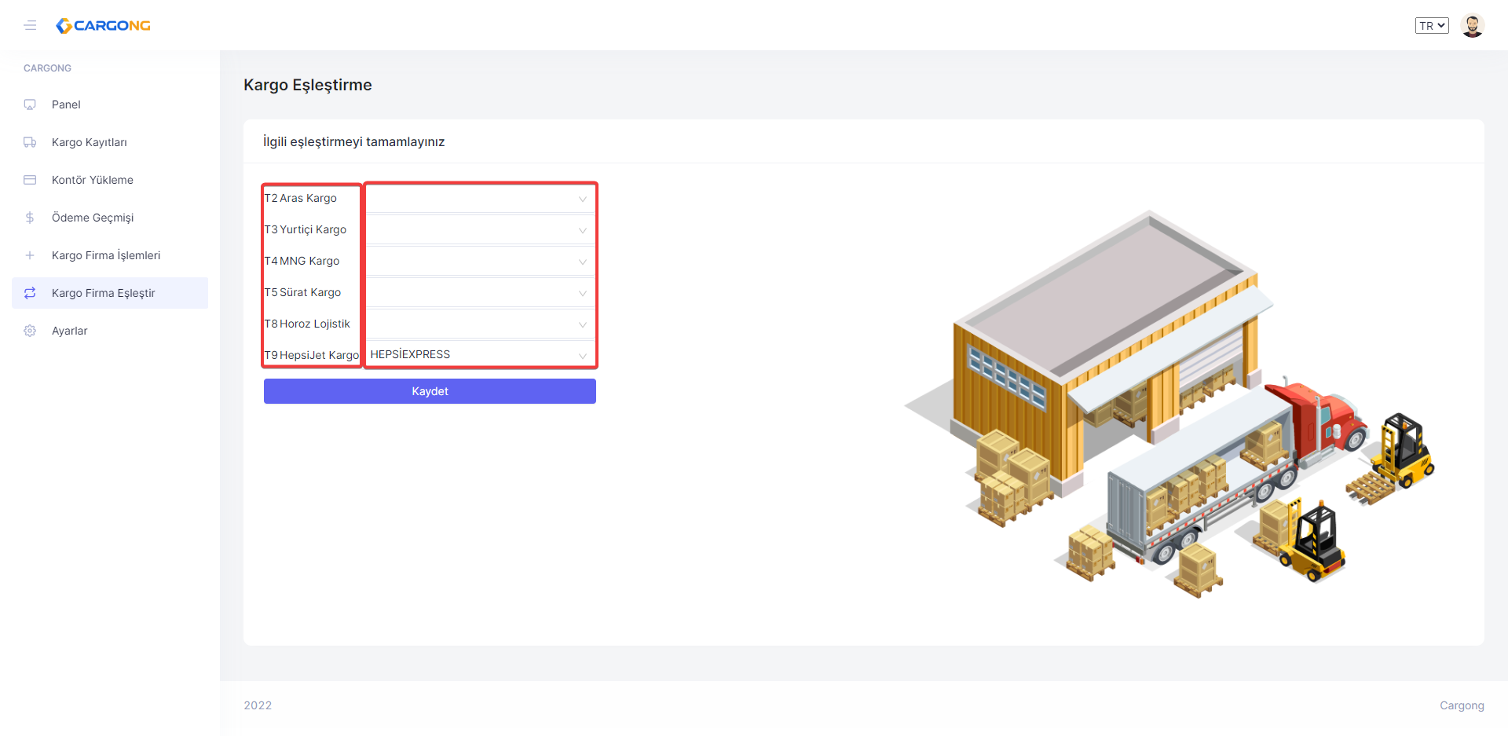Open Ödeme Geçmişi menu item
Image resolution: width=1508 pixels, height=736 pixels.
tap(110, 218)
